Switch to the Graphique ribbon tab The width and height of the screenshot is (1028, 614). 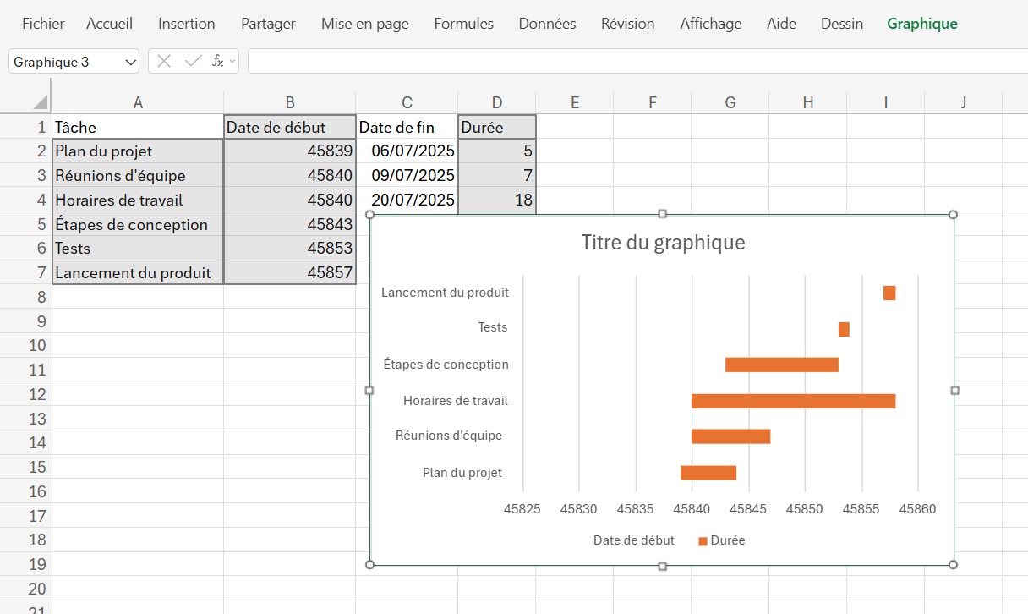(921, 24)
